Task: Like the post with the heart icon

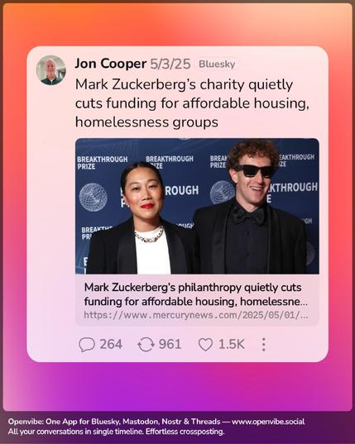Action: 205,345
